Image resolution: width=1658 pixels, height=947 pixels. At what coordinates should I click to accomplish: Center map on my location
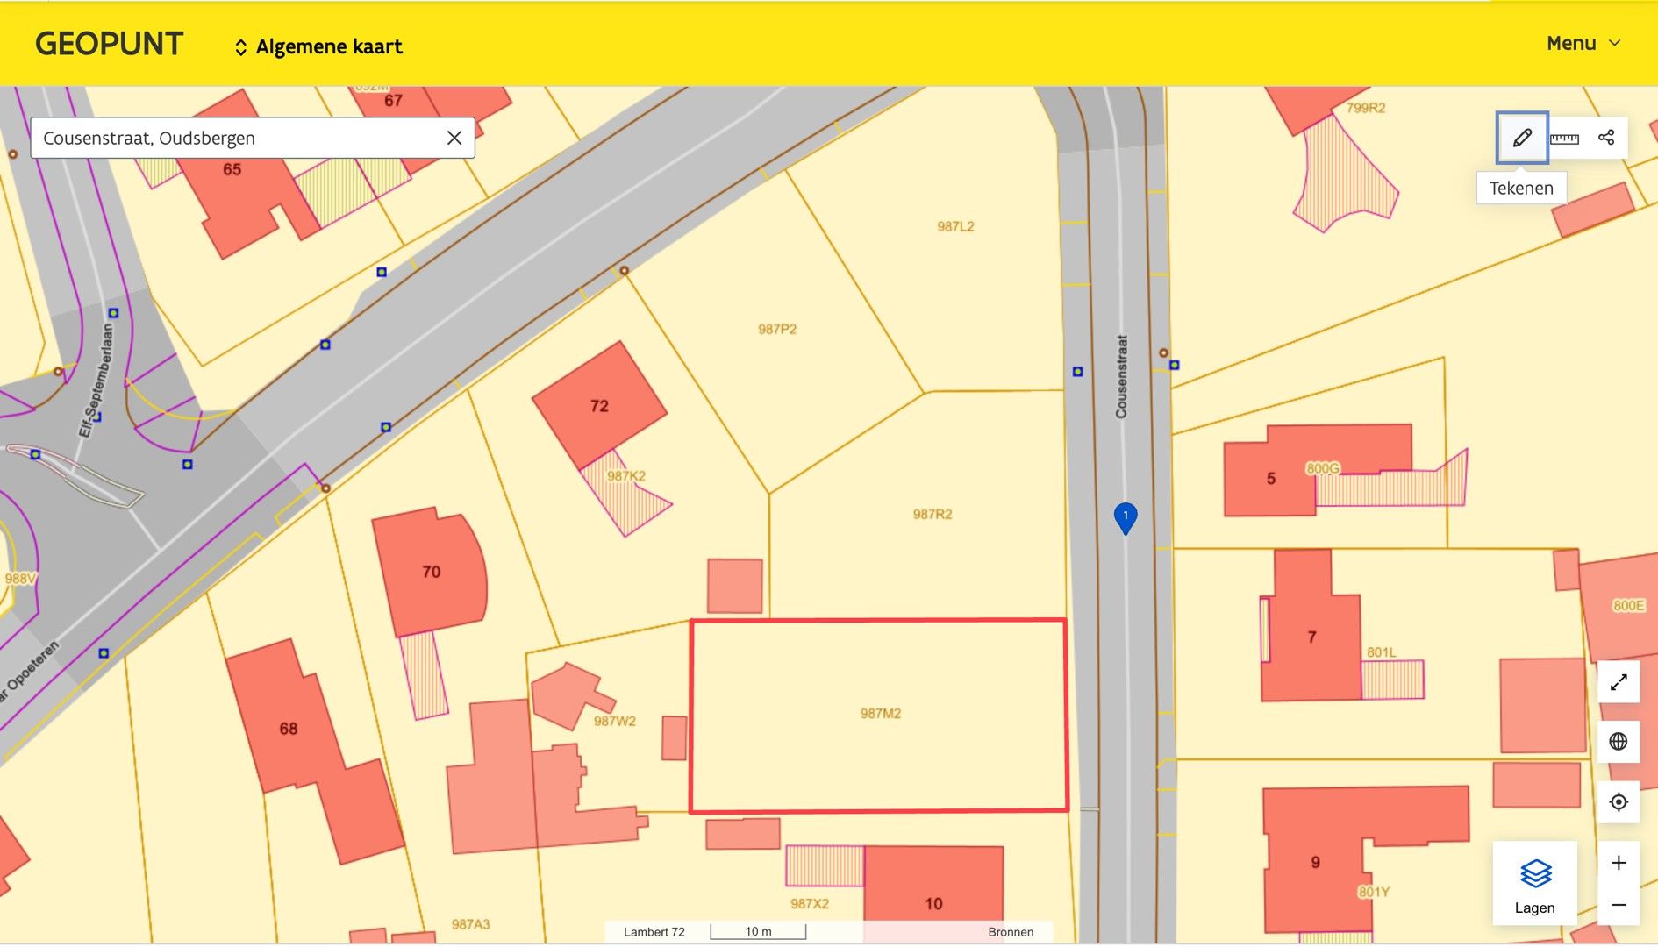[x=1619, y=802]
